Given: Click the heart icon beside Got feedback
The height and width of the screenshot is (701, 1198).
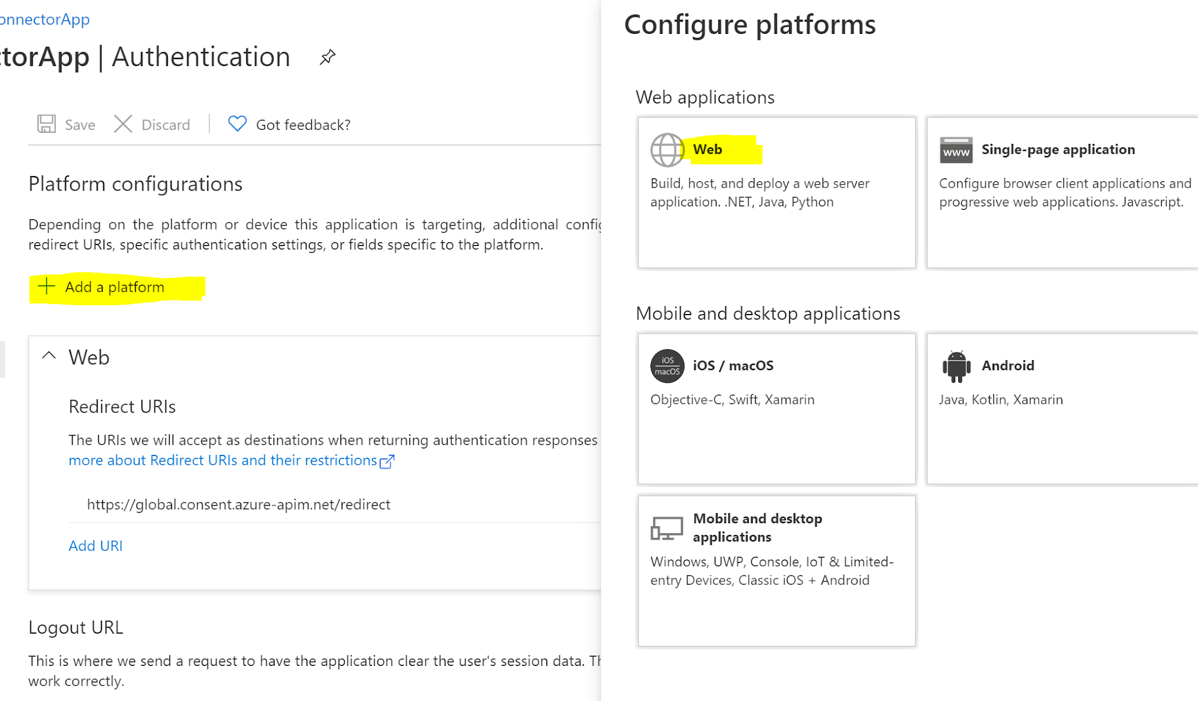Looking at the screenshot, I should 236,123.
